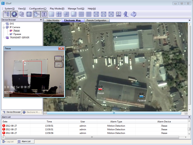Sort alarms by Date column header
This screenshot has height=145, width=193.
pos(16,122)
